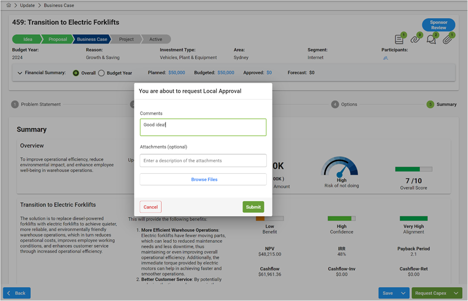Select the Summary step indicator
Screen dimensions: 468x301
click(x=430, y=104)
